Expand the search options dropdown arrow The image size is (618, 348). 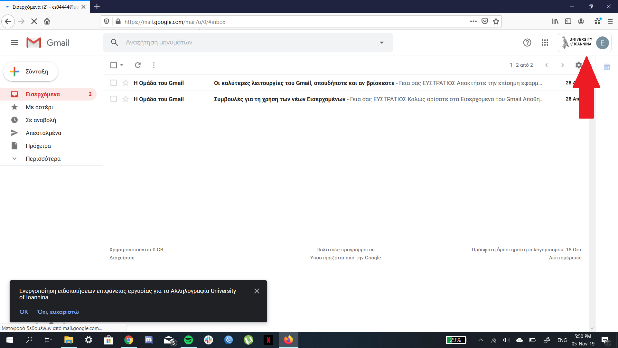[x=381, y=43]
